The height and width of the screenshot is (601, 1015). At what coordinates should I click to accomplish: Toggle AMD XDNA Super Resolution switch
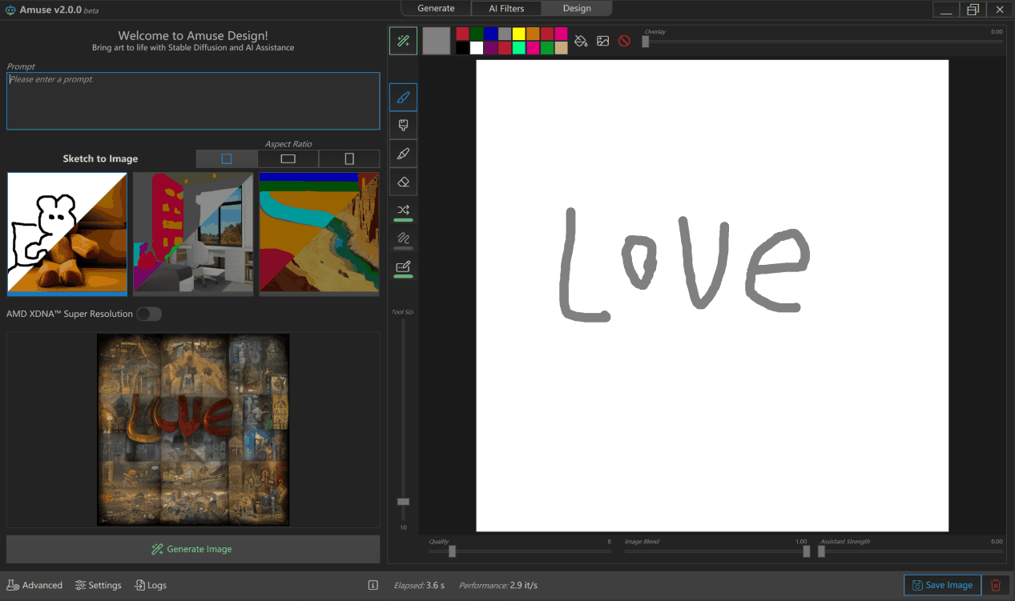(x=148, y=314)
